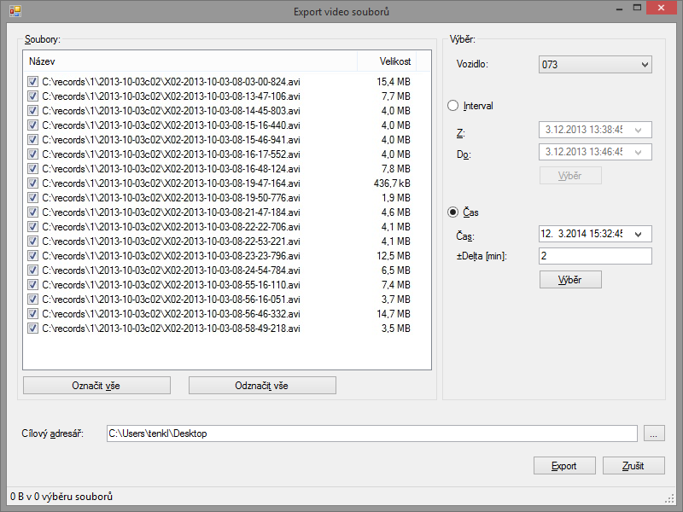Click the window resize grip in status bar

coord(670,499)
